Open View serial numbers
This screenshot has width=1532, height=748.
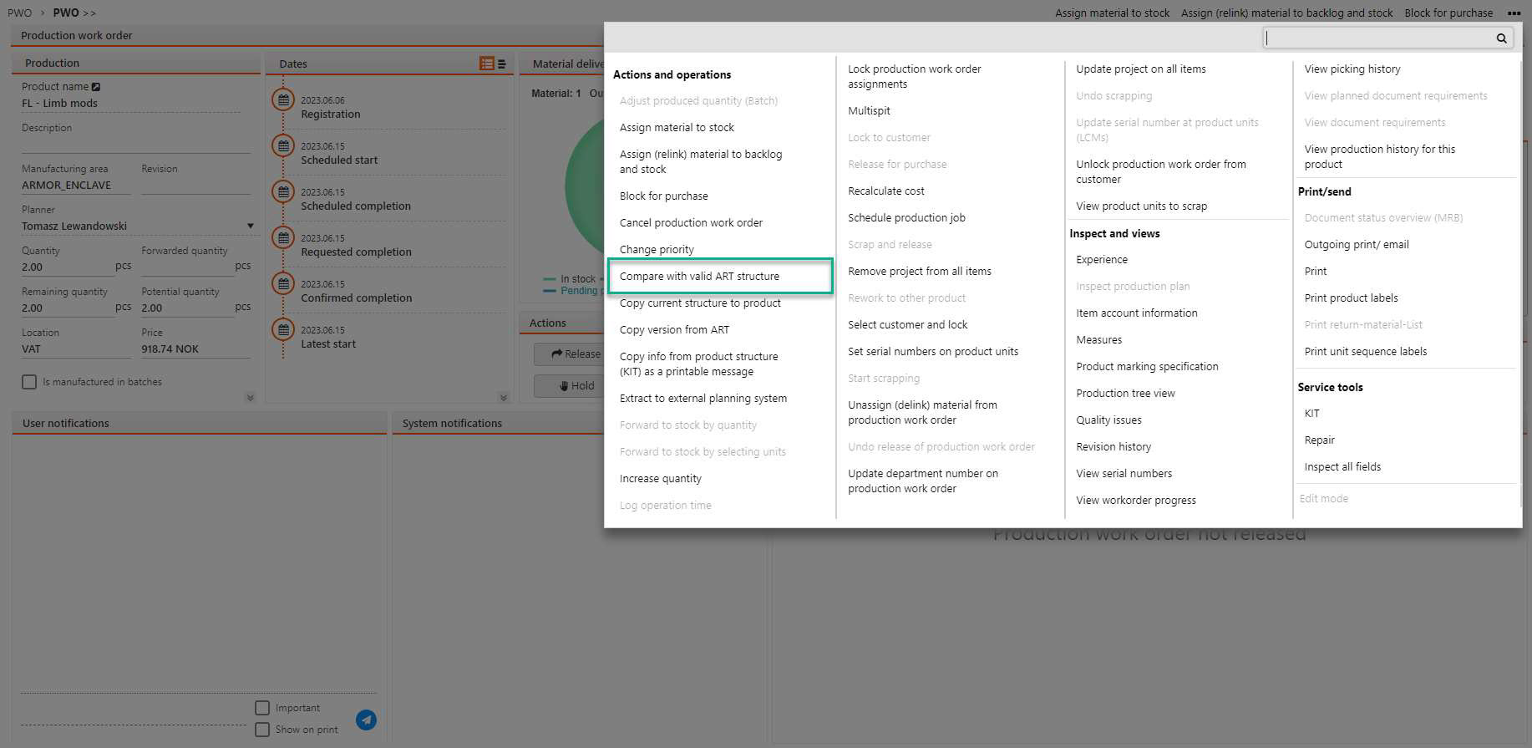click(x=1124, y=474)
